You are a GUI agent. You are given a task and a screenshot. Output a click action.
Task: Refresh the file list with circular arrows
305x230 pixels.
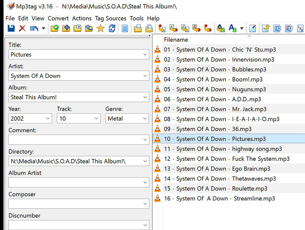[x=112, y=28]
